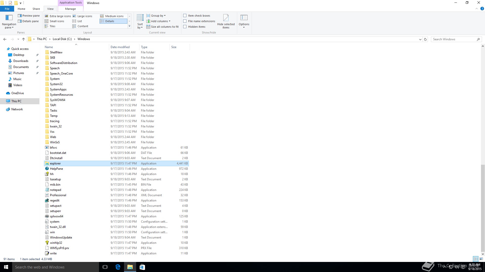
Task: Open Microsoft Edge from taskbar
Action: click(x=118, y=267)
